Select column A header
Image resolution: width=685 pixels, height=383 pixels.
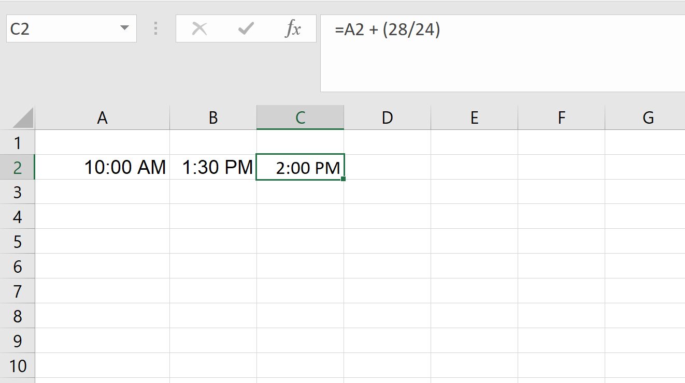tap(102, 118)
